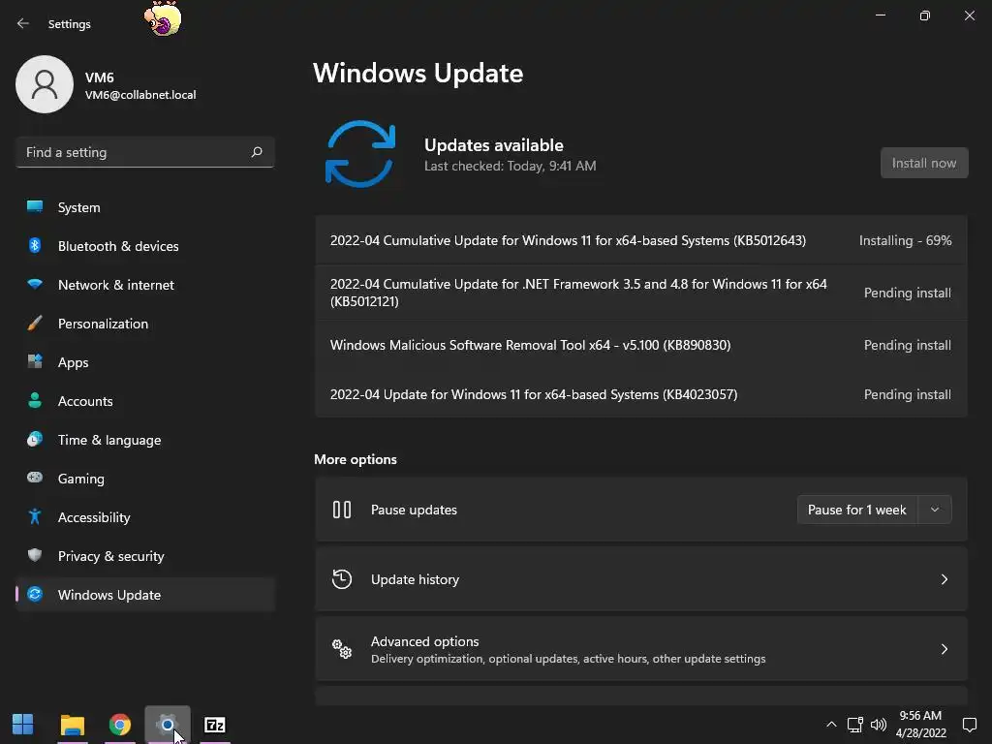Open 7-Zip from the taskbar
The height and width of the screenshot is (744, 992).
[215, 725]
